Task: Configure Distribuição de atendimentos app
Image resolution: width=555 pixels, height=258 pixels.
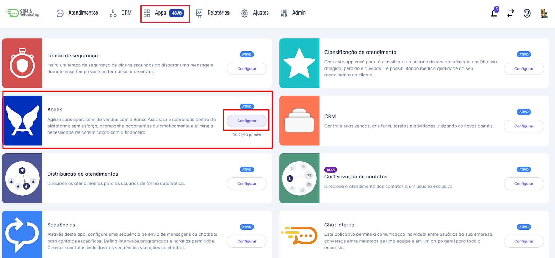Action: (247, 184)
